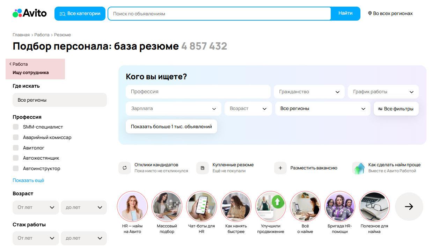Expand the Гражданство dropdown
Viewport: 439px width, 248px height.
[x=309, y=92]
